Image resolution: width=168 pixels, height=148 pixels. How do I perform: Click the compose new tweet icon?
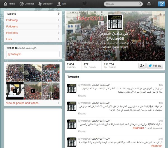tap(162, 4)
